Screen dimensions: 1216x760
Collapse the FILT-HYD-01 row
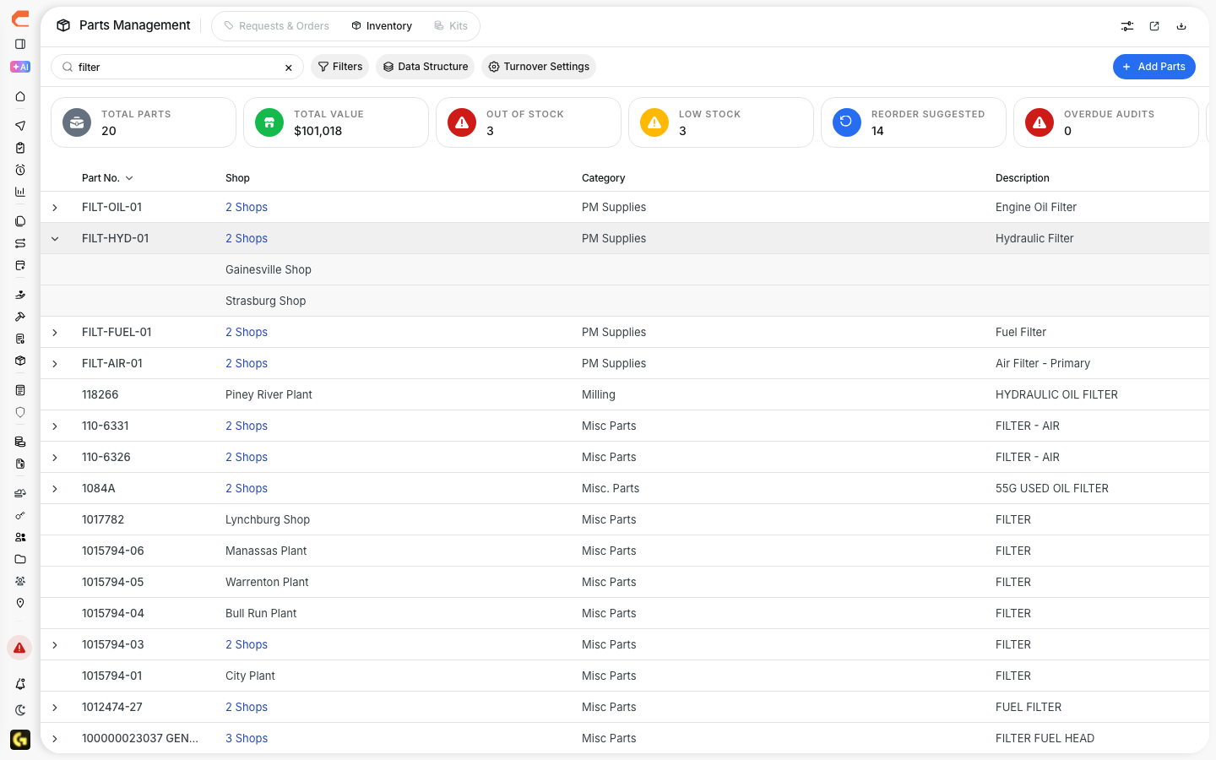(x=55, y=239)
